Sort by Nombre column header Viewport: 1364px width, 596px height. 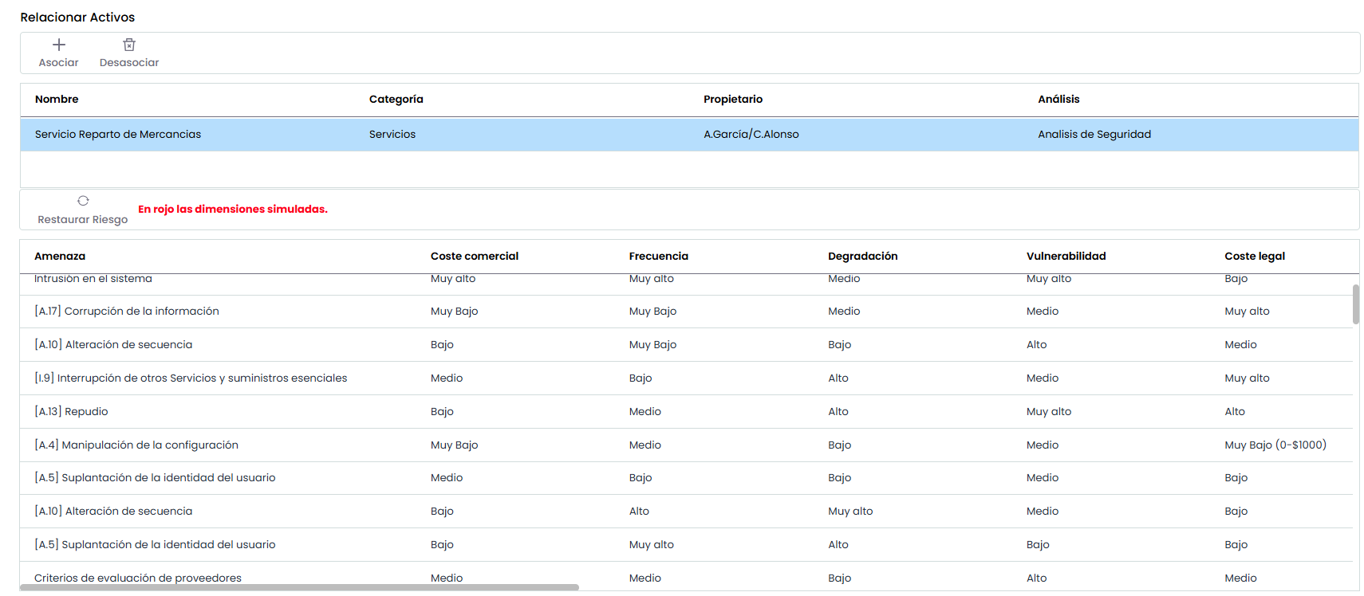tap(57, 100)
